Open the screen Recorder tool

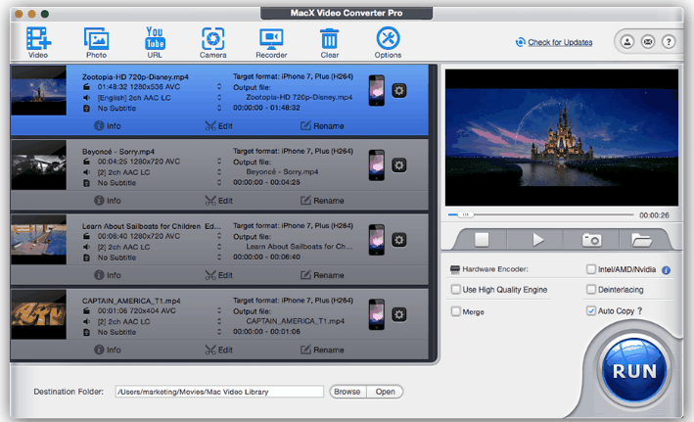point(271,42)
